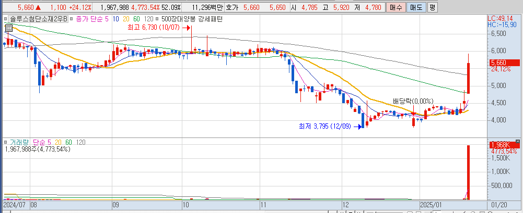Image resolution: width=523 pixels, height=213 pixels.
Task: Toggle the small square before 솔루스첨단소재2우B
Action: click(x=6, y=19)
